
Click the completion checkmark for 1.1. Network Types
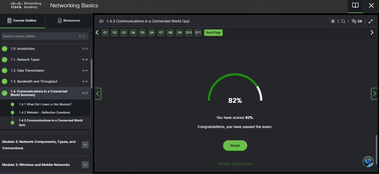tap(4, 60)
